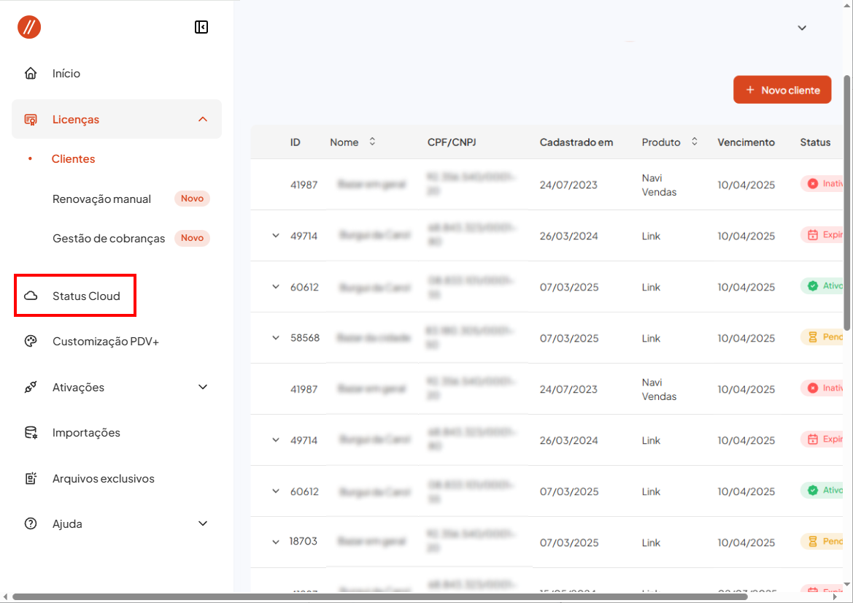Click the horizontal scrollbar at the bottom
The width and height of the screenshot is (853, 603).
379,597
